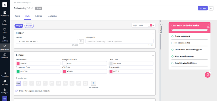Click the Select your first course task

click(x=184, y=56)
